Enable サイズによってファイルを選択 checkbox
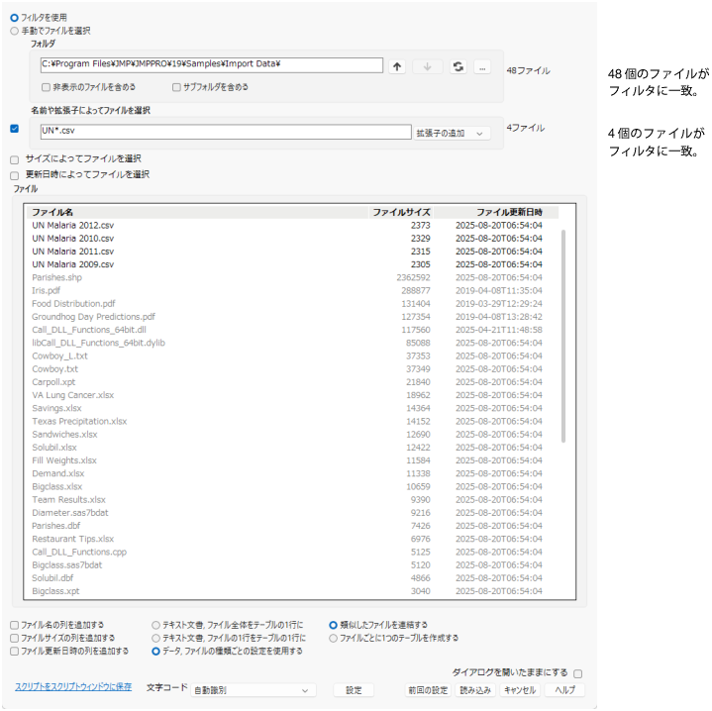This screenshot has height=711, width=712. (15, 159)
